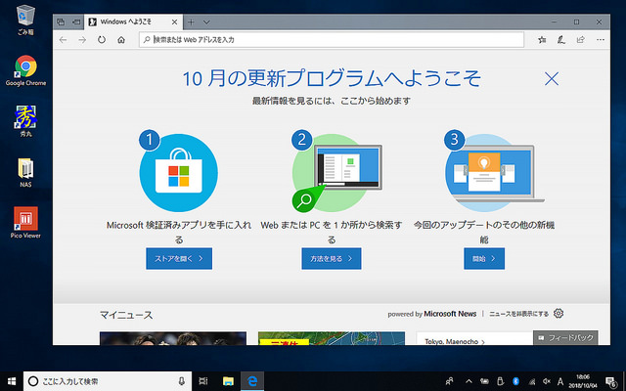The height and width of the screenshot is (391, 626).
Task: Open People icon in taskbar
Action: pos(450,381)
